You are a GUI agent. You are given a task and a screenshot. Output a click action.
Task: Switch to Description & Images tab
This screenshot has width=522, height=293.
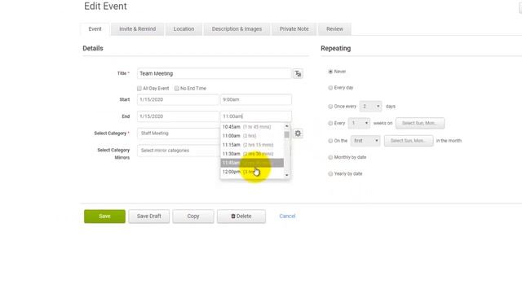(x=237, y=29)
